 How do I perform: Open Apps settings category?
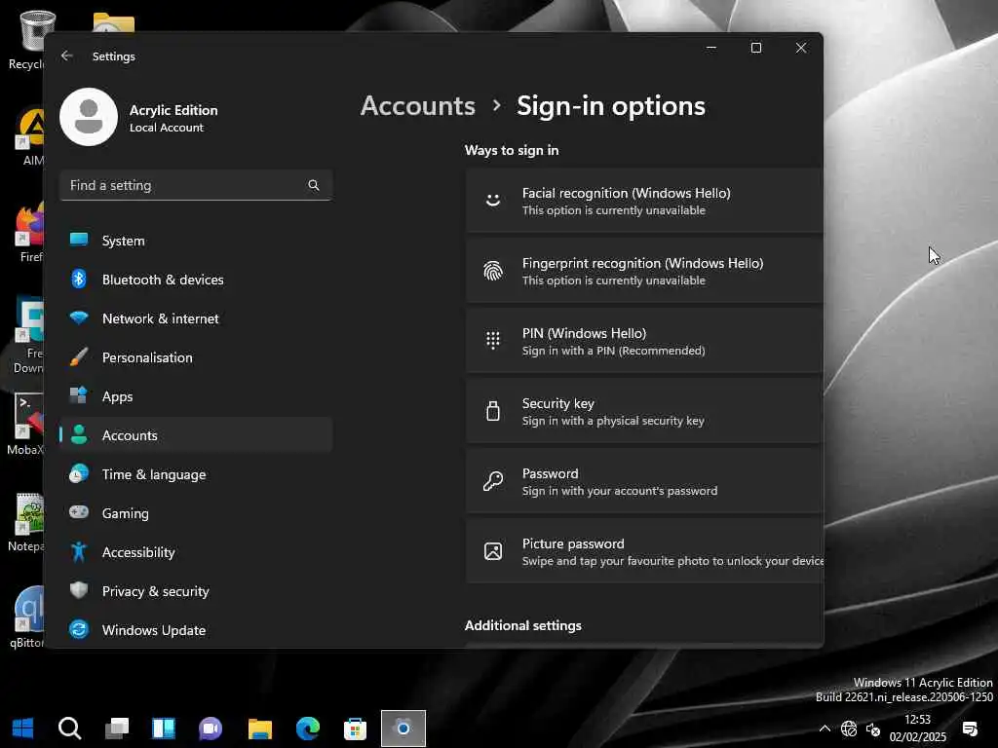[195, 396]
